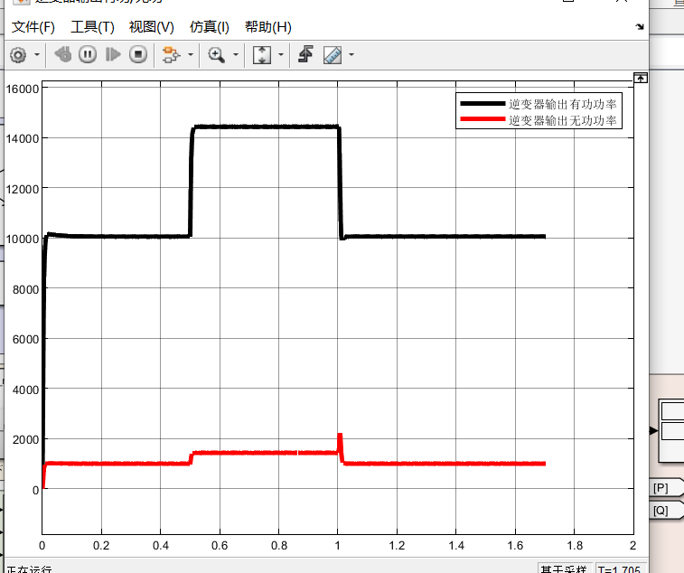Pause the running simulation
Screen dimensions: 684x573
(88, 54)
